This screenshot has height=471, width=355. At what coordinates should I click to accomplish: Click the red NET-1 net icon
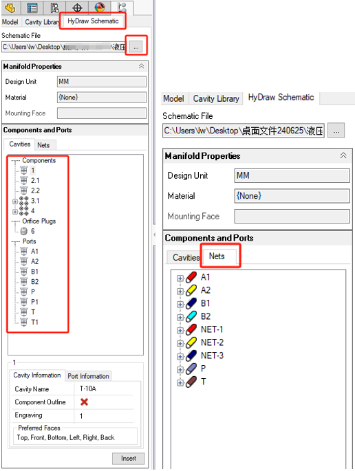tap(191, 329)
